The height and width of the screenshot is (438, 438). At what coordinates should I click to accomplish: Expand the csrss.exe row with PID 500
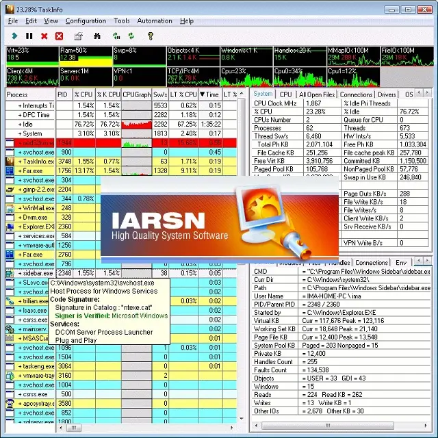(x=20, y=394)
